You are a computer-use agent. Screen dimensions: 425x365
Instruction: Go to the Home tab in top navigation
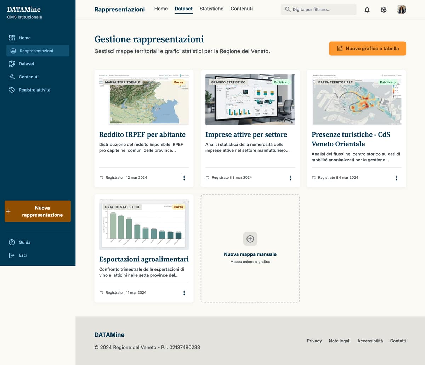pyautogui.click(x=161, y=9)
